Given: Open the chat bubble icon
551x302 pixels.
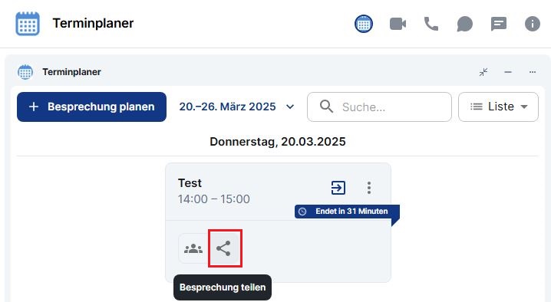Looking at the screenshot, I should click(464, 25).
